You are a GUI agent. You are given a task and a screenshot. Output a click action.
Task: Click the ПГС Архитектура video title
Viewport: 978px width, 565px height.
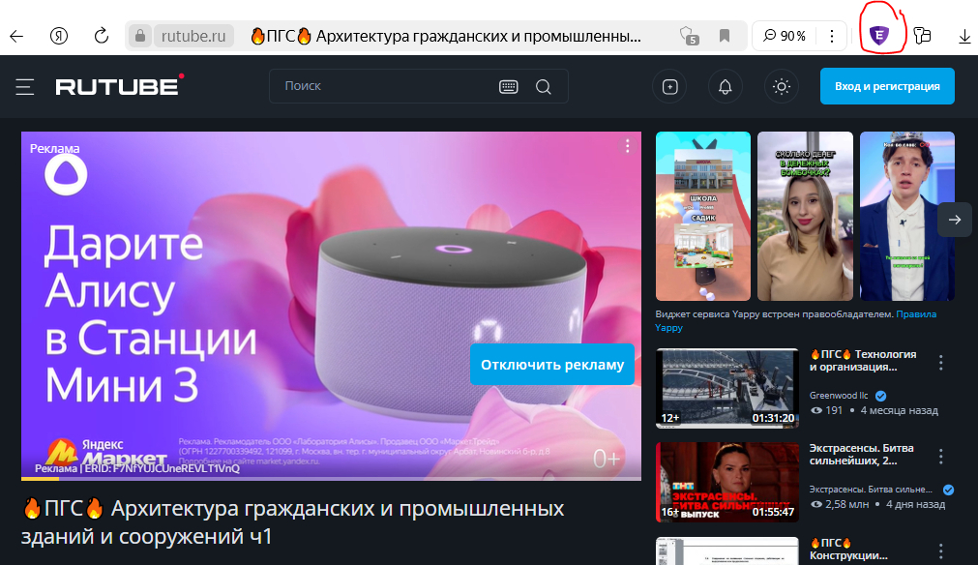pyautogui.click(x=293, y=522)
